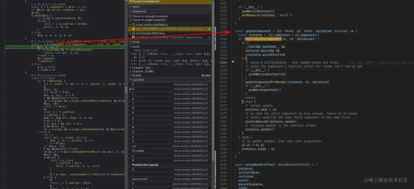Click line number 1292 in the editor gutter

(x=223, y=165)
